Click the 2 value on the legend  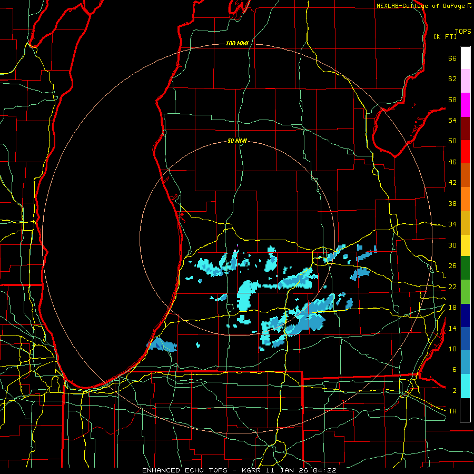coord(454,391)
